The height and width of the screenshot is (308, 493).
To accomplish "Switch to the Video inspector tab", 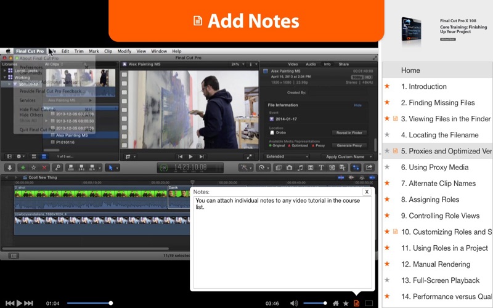I will (x=293, y=64).
